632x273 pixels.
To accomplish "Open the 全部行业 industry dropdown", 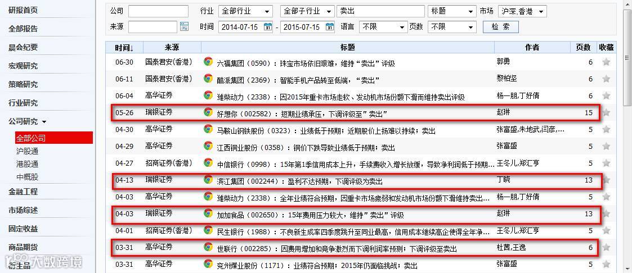I will (245, 11).
